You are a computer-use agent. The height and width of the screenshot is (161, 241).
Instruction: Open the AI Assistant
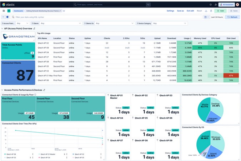[x=227, y=5]
